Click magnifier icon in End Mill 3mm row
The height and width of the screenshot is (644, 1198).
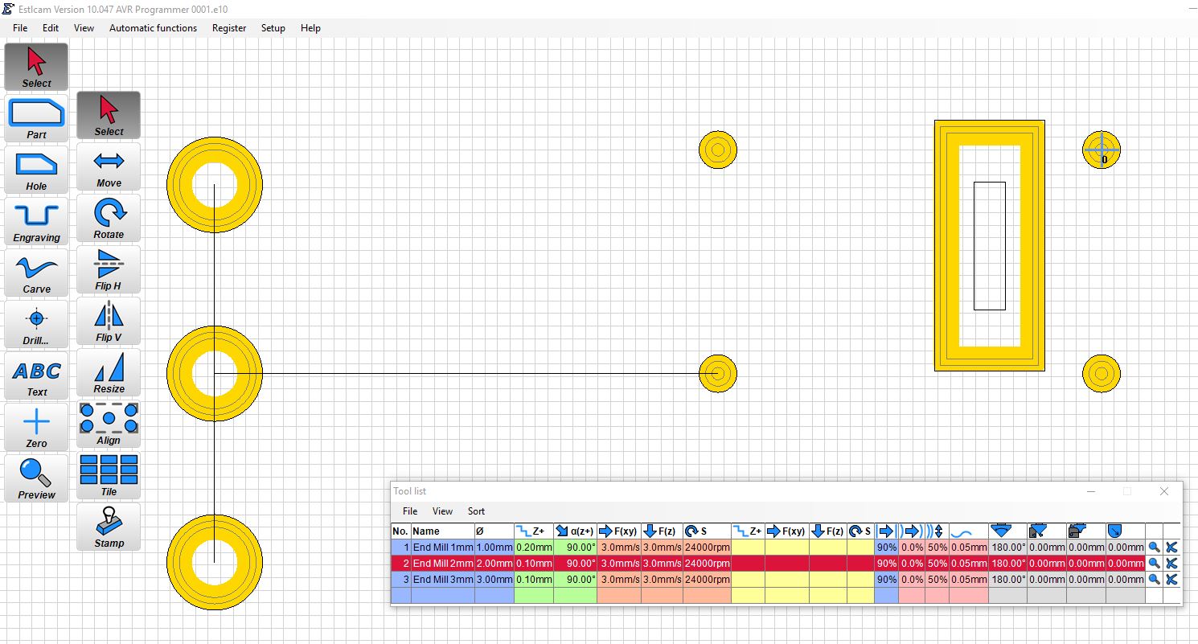pyautogui.click(x=1154, y=579)
